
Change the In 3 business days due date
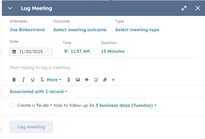click(123, 105)
